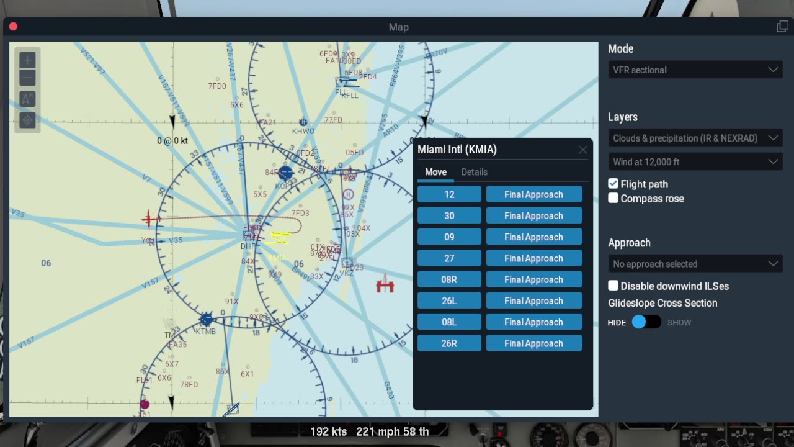This screenshot has width=794, height=447.
Task: Close the Miami Intl popup
Action: [582, 150]
